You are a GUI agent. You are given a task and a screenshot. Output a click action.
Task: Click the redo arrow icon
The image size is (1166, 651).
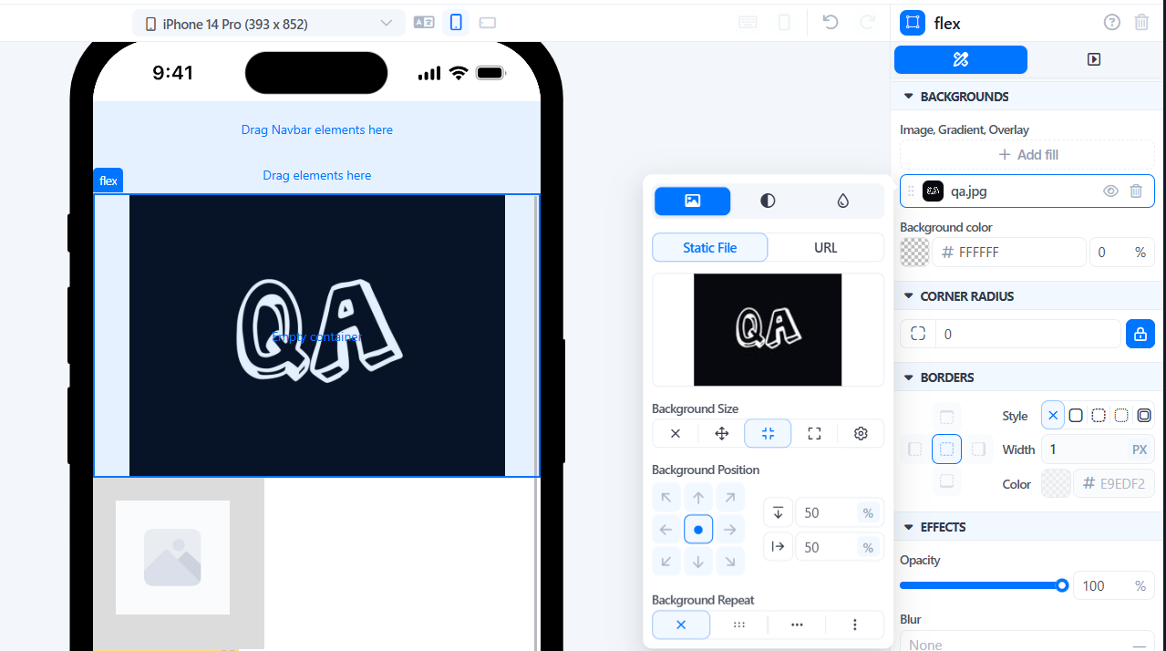867,23
